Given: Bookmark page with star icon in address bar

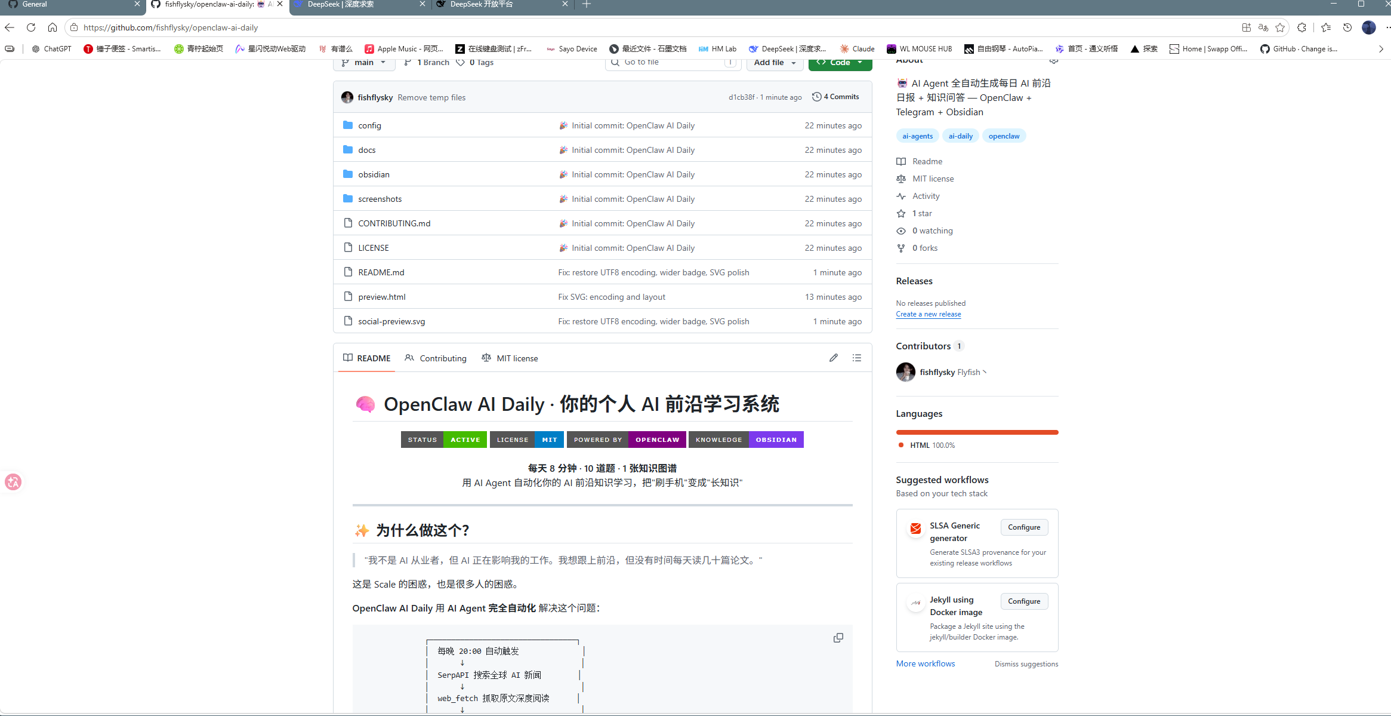Looking at the screenshot, I should 1280,27.
